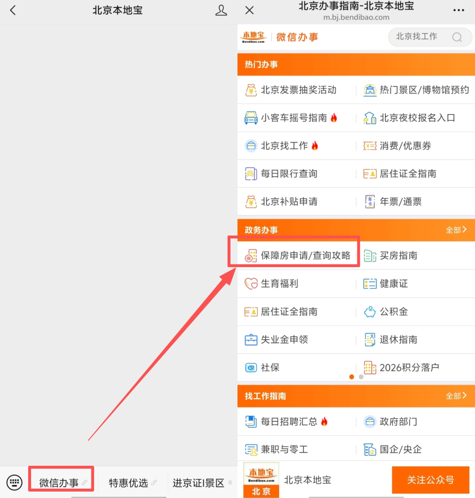Image resolution: width=475 pixels, height=498 pixels.
Task: Tap the heart icon for 生育福利
Action: tap(251, 283)
